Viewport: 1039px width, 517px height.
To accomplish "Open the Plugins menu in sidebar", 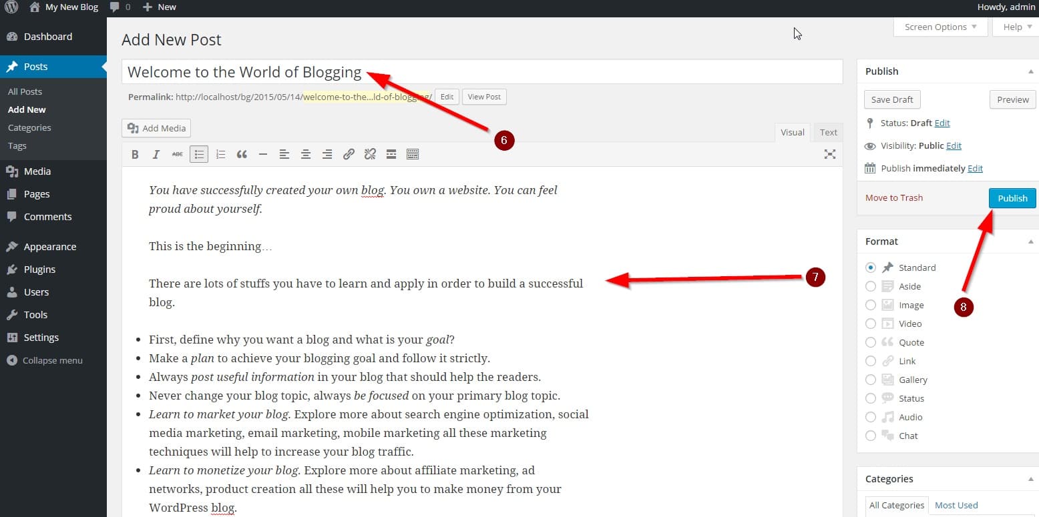I will (39, 270).
